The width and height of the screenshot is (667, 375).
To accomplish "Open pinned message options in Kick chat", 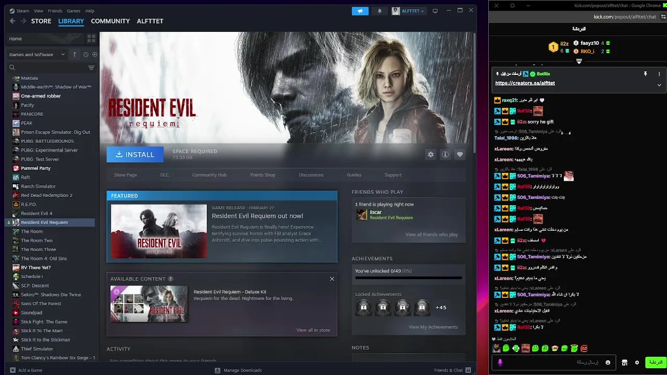I will pos(659,74).
